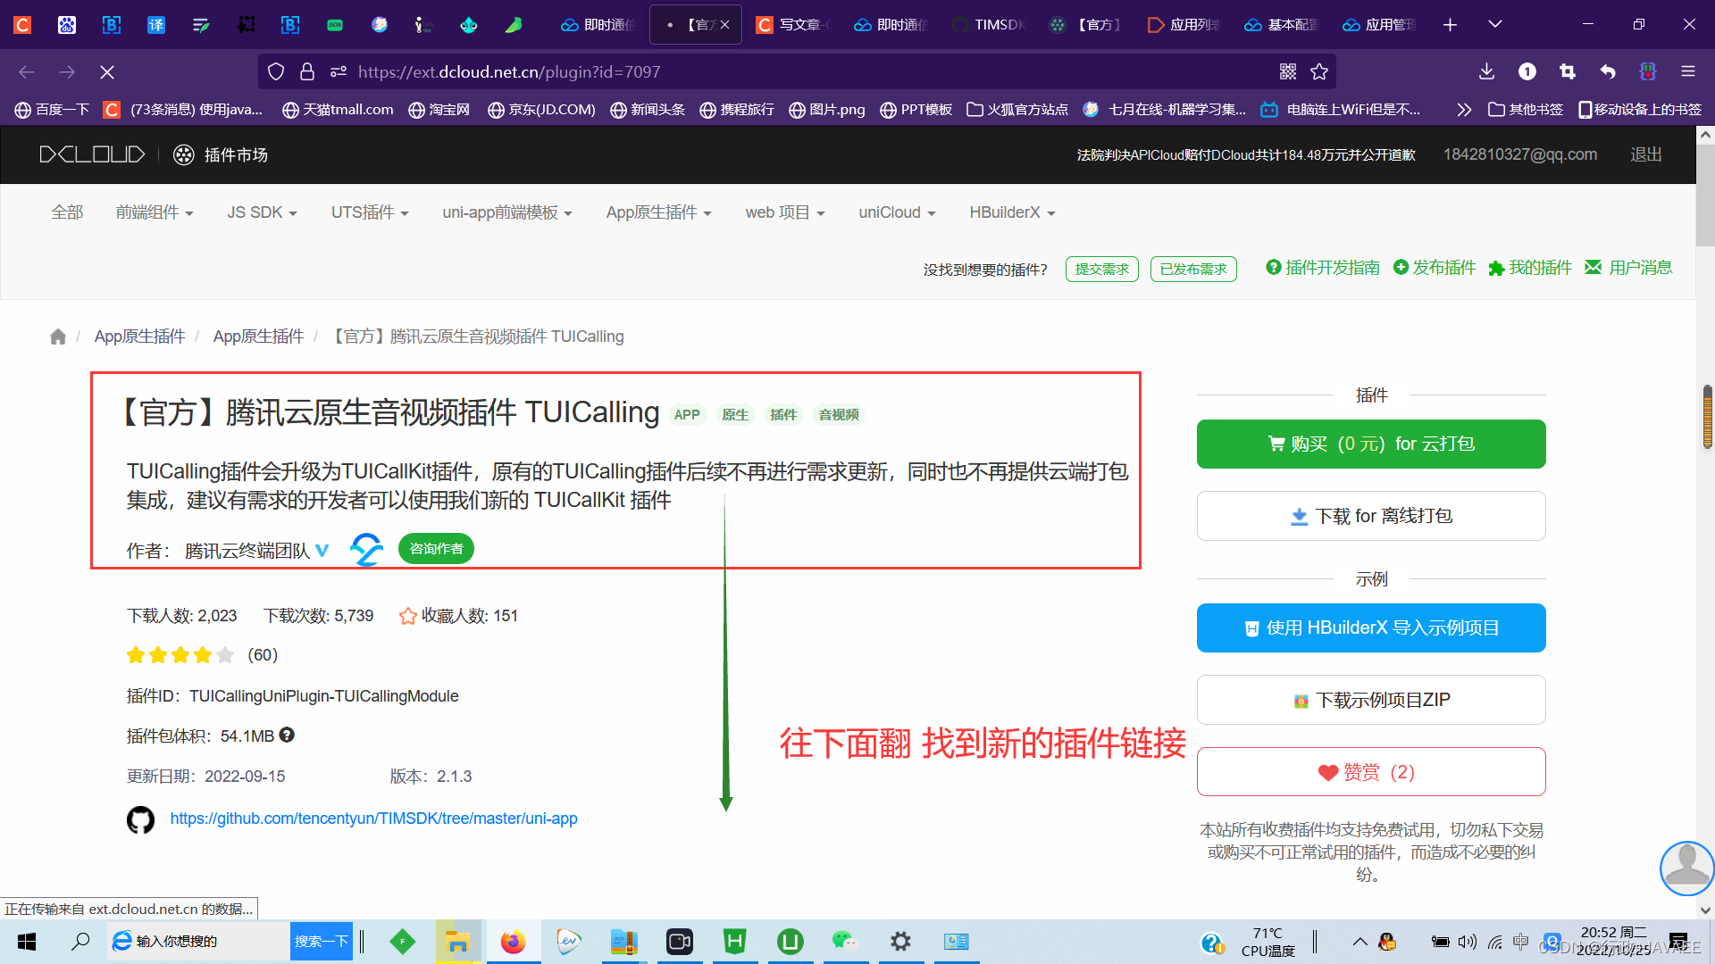The height and width of the screenshot is (964, 1715).
Task: Open the 插件开发指南 link
Action: (x=1323, y=268)
